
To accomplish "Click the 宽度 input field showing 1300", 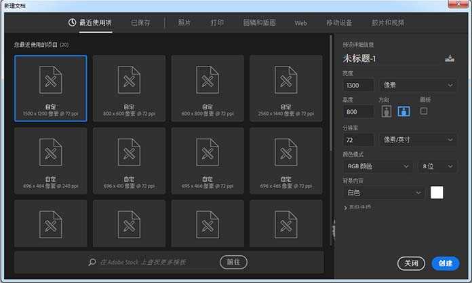I will 359,85.
